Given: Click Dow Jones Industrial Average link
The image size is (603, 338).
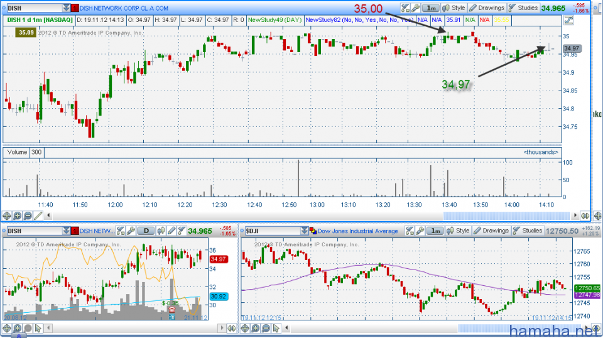Looking at the screenshot, I should click(357, 231).
